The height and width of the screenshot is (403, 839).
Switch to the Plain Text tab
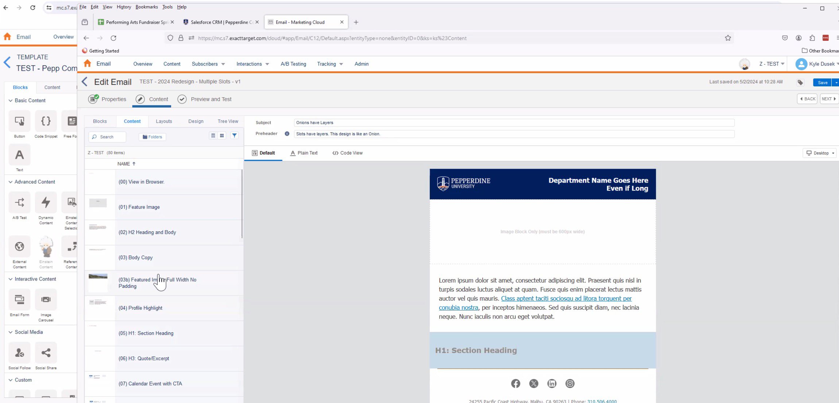304,153
